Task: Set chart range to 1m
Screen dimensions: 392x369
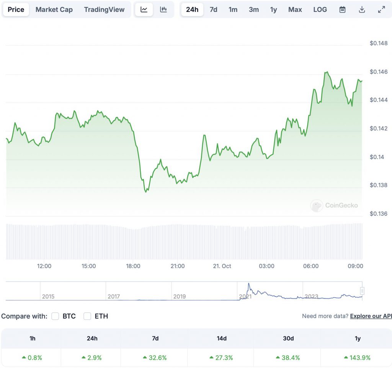Action: (233, 10)
